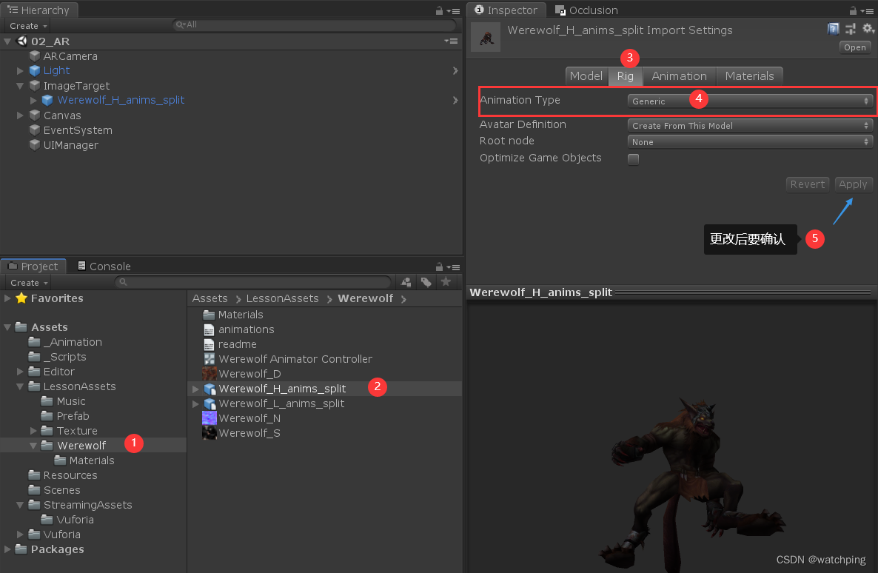Expand Werewolf_L_anims_split asset in Project
Image resolution: width=878 pixels, height=573 pixels.
pos(195,403)
